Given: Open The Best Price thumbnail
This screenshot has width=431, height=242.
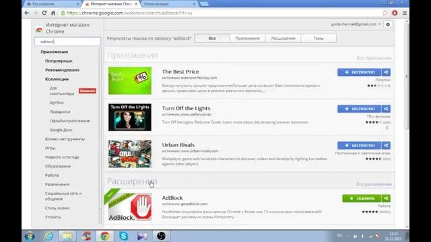Looking at the screenshot, I should pyautogui.click(x=130, y=81).
